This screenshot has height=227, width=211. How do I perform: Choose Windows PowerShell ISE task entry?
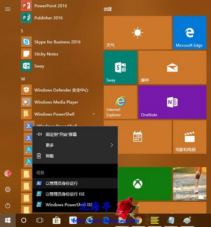pyautogui.click(x=75, y=204)
